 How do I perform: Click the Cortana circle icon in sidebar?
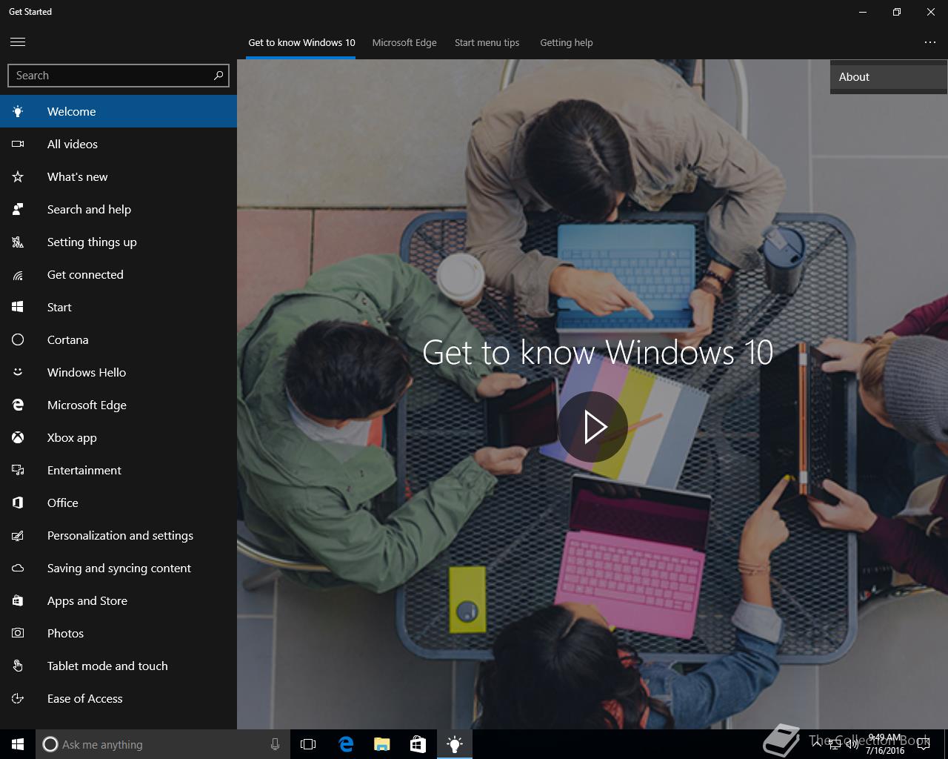click(x=18, y=339)
